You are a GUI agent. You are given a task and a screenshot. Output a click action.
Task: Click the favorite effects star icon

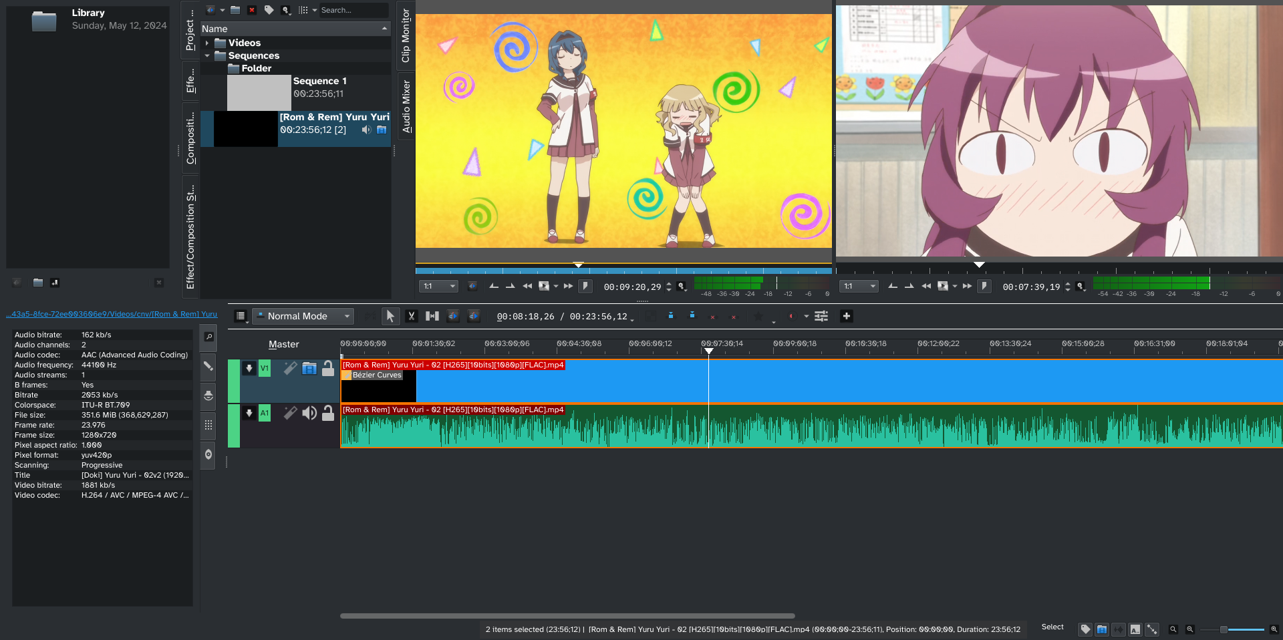point(758,316)
